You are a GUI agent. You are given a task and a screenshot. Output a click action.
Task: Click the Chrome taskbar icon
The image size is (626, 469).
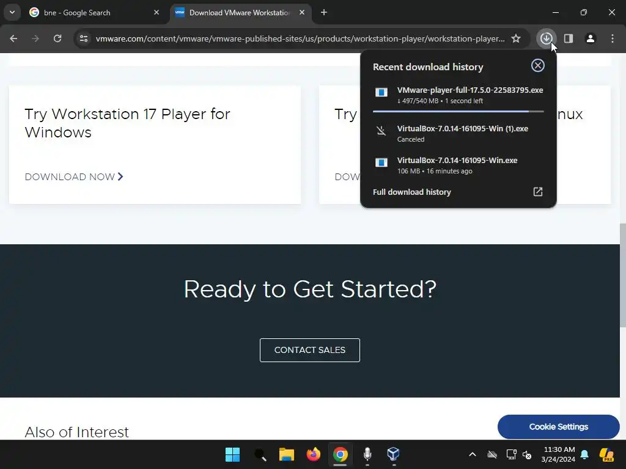tap(340, 454)
